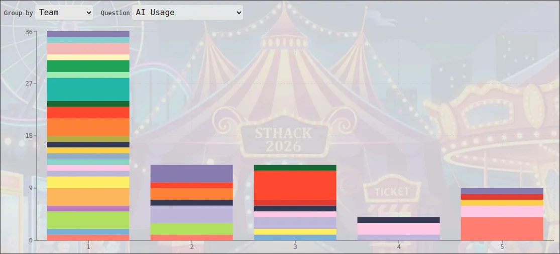This screenshot has height=254, width=560.
Task: Select the lavender segment in bar 3
Action: (295, 223)
